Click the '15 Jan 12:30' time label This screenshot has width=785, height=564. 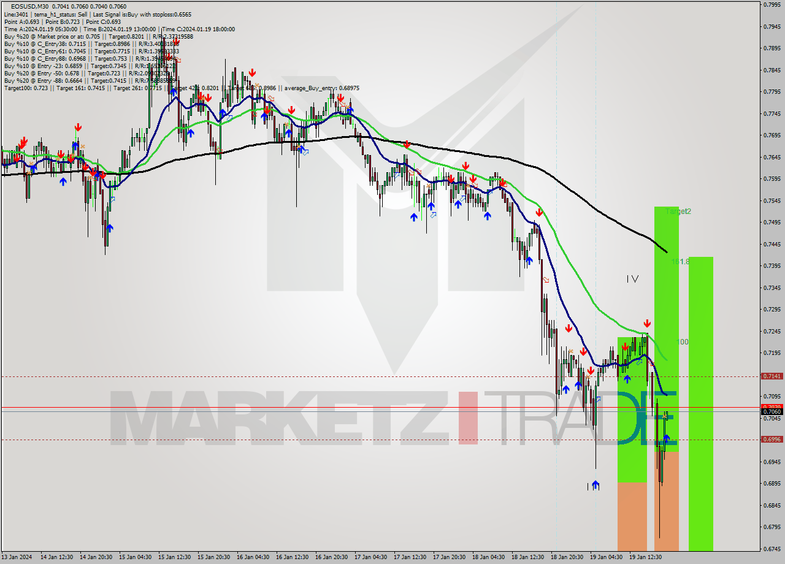174,557
